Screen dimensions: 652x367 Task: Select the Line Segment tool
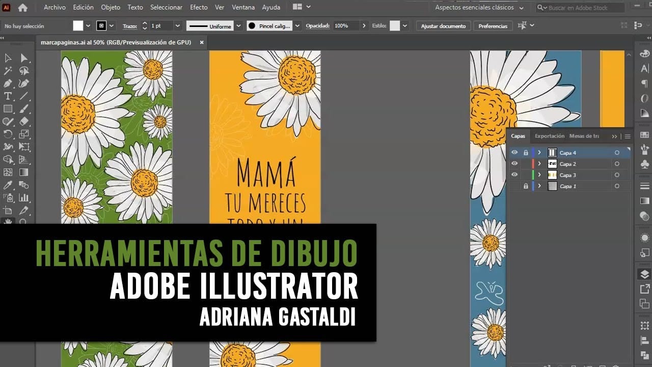[24, 96]
